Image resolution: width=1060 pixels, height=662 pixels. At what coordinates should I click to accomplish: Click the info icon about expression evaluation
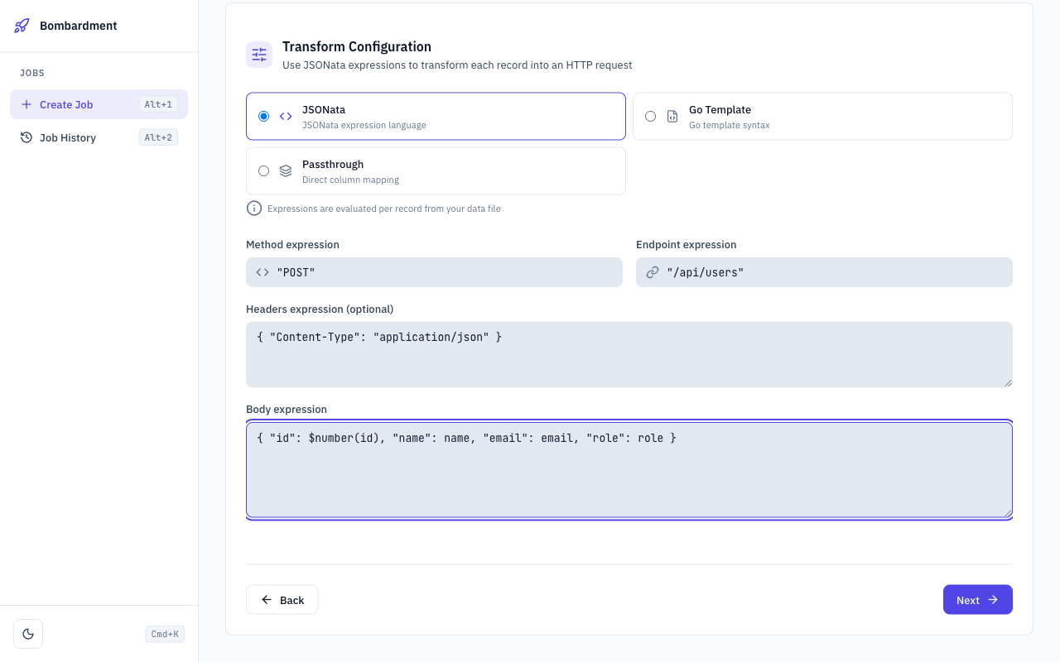coord(254,208)
